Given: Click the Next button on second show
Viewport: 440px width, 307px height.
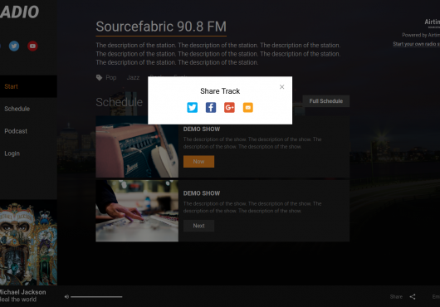Looking at the screenshot, I should tap(198, 226).
